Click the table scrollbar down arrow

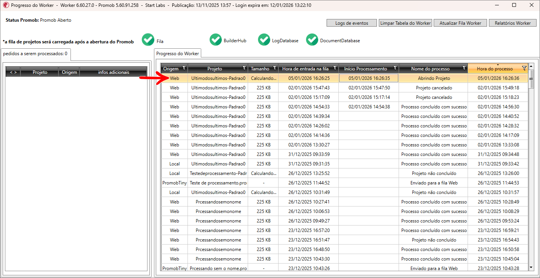[x=531, y=268]
